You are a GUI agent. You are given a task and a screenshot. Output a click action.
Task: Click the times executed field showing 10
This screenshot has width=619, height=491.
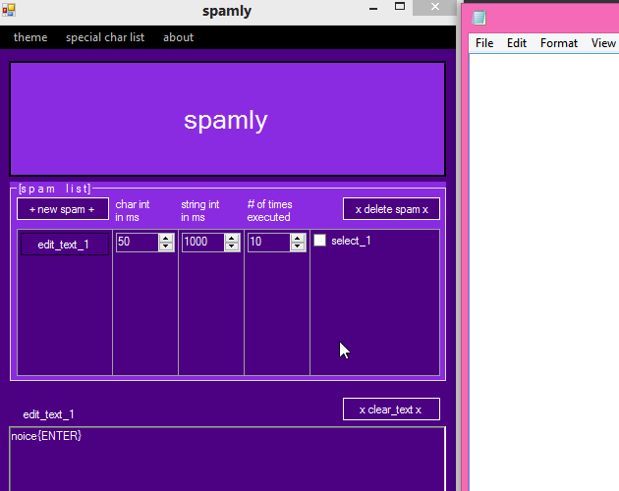click(269, 242)
